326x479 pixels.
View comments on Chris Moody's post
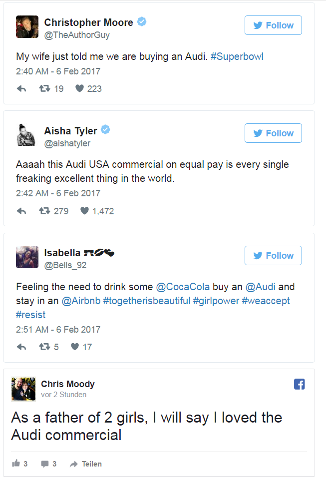pyautogui.click(x=48, y=464)
